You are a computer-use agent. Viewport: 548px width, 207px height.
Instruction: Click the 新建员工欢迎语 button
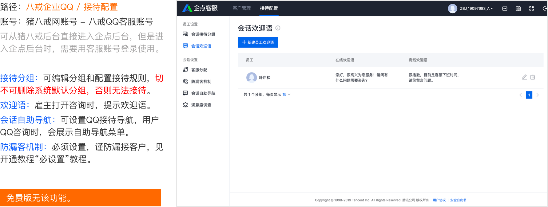pyautogui.click(x=258, y=42)
